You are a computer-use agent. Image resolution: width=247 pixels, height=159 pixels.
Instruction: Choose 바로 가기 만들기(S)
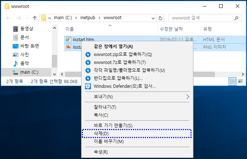click(137, 126)
